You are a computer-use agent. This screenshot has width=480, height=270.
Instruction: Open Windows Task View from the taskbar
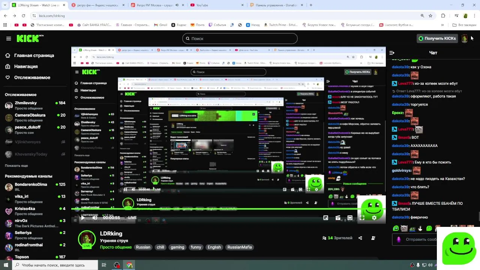[104, 265]
